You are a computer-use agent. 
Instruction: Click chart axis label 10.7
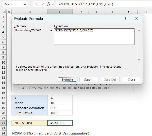[x=106, y=88]
